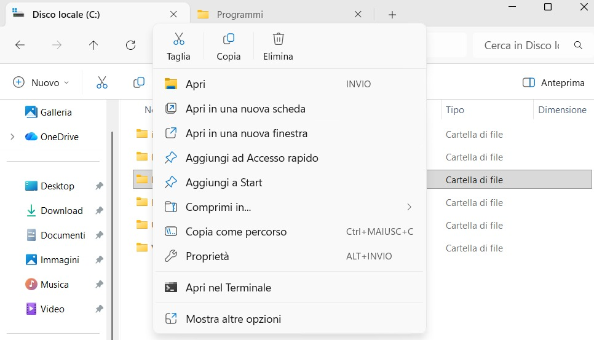Open the Download folder in sidebar
The image size is (594, 340).
[61, 211]
